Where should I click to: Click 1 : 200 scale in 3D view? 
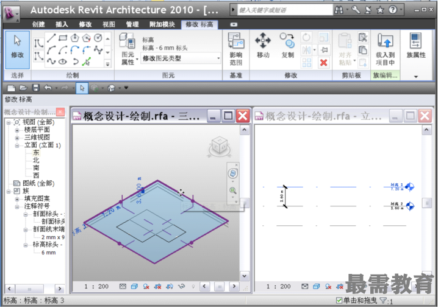click(x=96, y=286)
